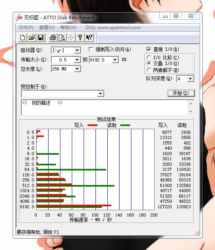
Task: Uncheck the 直接 I/O(R) checkbox
Action: pos(149,49)
